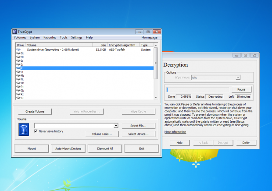
Task: Toggle the Never save history checkbox
Action: [36, 131]
